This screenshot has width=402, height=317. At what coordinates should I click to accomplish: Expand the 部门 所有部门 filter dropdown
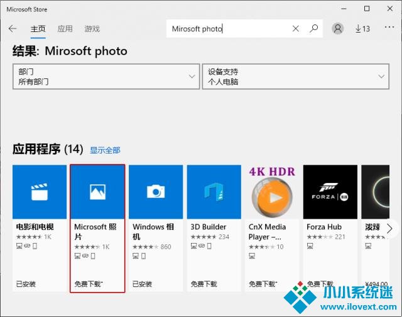[x=106, y=76]
